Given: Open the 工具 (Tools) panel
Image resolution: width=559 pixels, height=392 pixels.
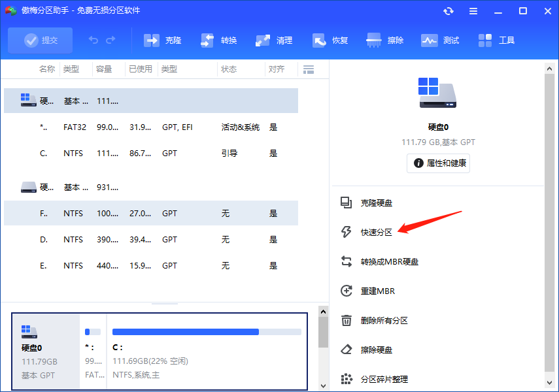Looking at the screenshot, I should click(497, 40).
